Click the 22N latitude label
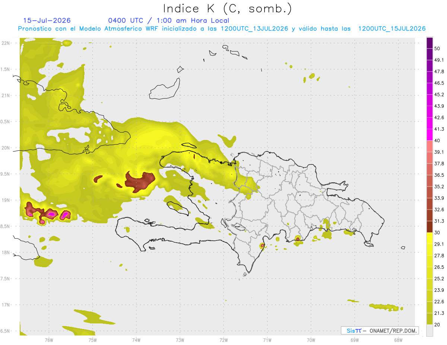 coord(6,43)
